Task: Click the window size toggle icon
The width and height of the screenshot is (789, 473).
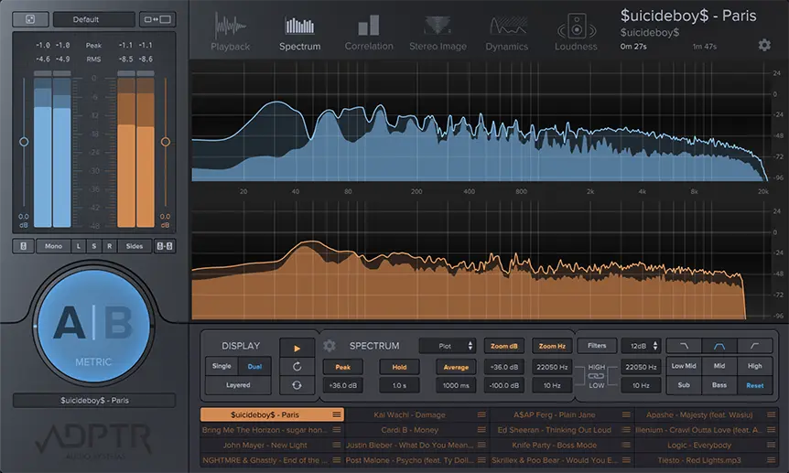Action: tap(157, 19)
